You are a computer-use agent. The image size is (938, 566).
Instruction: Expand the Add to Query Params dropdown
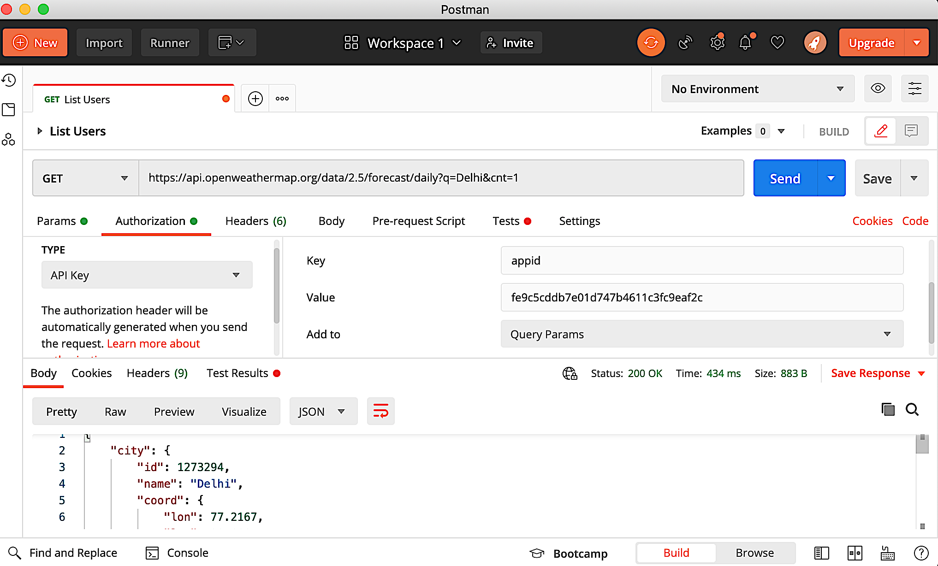click(x=887, y=334)
